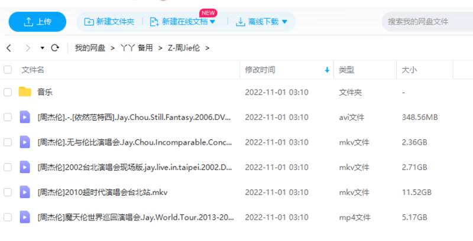Image resolution: width=473 pixels, height=241 pixels.
Task: Toggle the select-all checkbox in header
Action: click(8, 70)
